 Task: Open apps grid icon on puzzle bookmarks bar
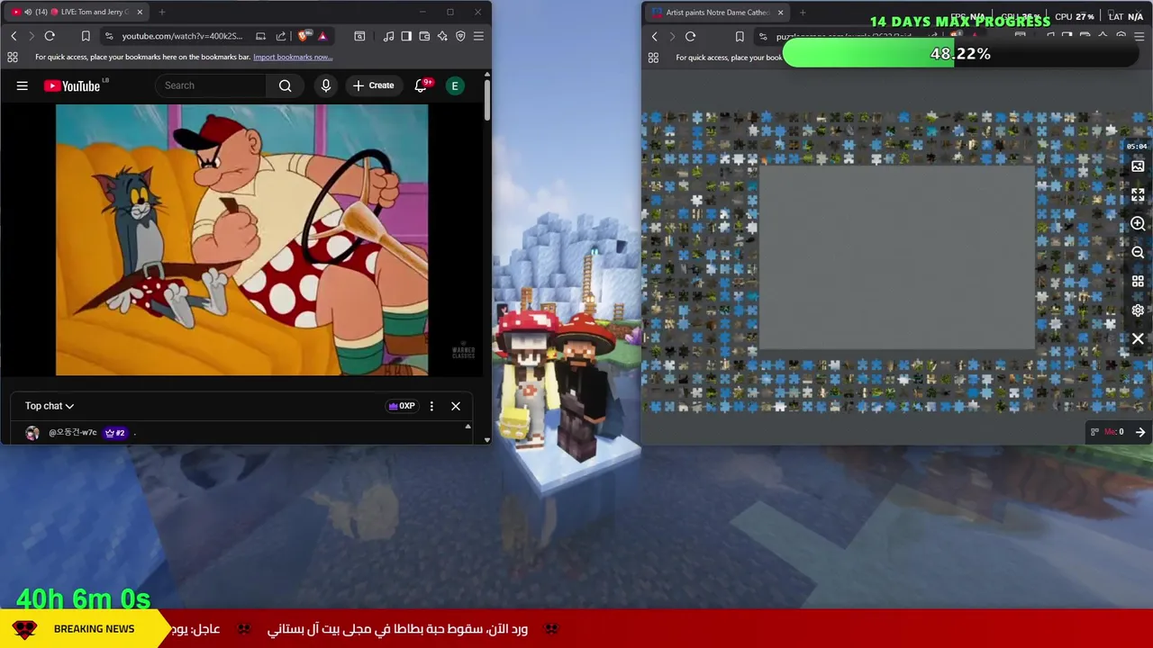[653, 58]
